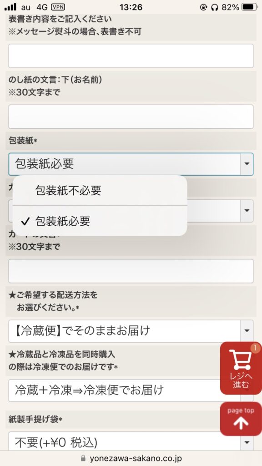Open the 【冷蔵便】でそのままお届け dropdown

click(x=131, y=331)
